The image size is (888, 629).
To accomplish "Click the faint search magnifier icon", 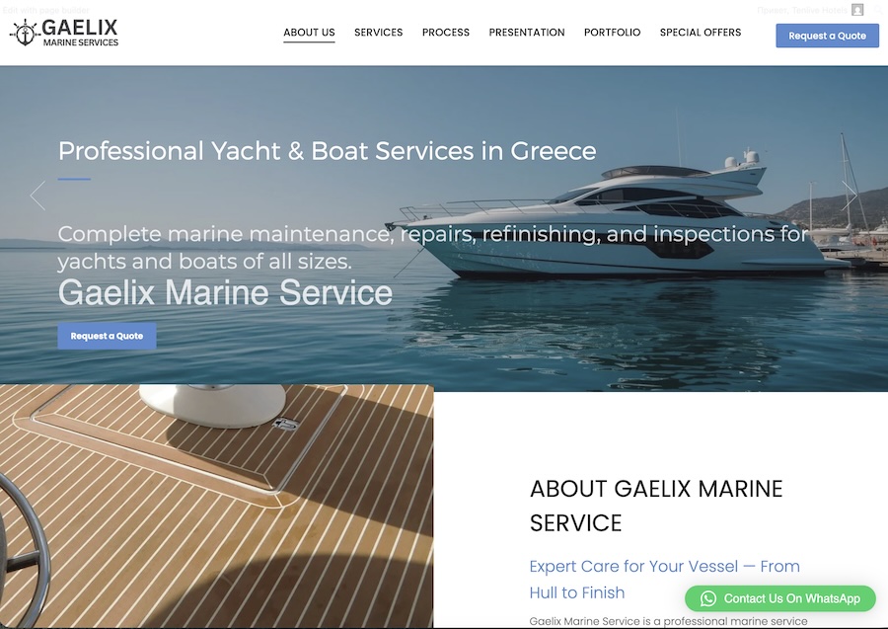I will [x=878, y=10].
